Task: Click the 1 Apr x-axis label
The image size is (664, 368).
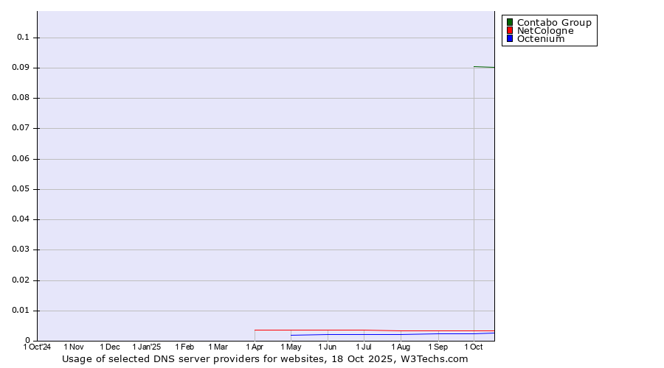Action: click(x=255, y=347)
